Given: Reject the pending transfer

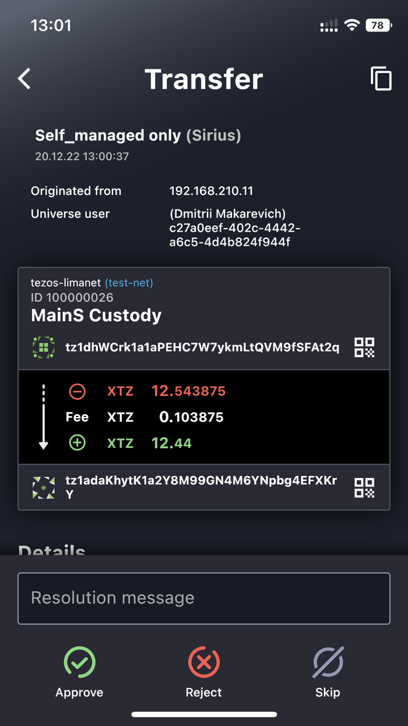Looking at the screenshot, I should (x=203, y=671).
